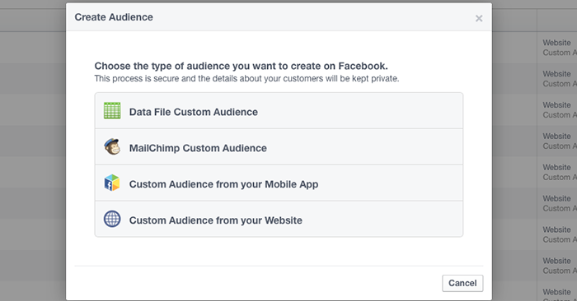Click the MailChimp monkey icon
The height and width of the screenshot is (301, 577).
(x=112, y=147)
